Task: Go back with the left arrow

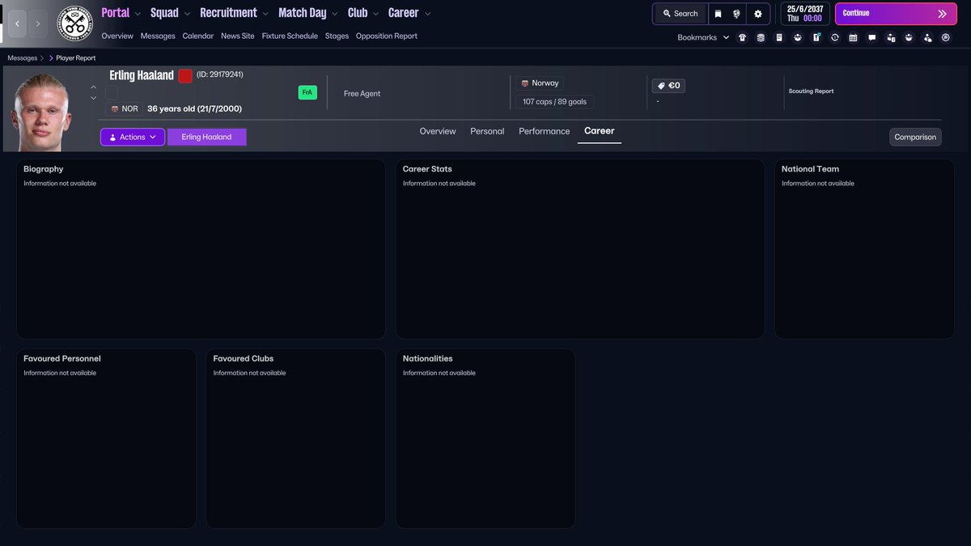Action: click(x=17, y=24)
